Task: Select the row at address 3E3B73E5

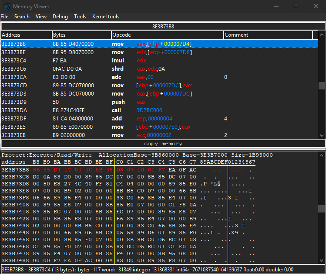Action: 159,127
